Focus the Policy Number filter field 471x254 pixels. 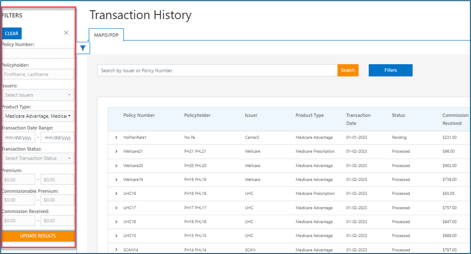(x=38, y=53)
